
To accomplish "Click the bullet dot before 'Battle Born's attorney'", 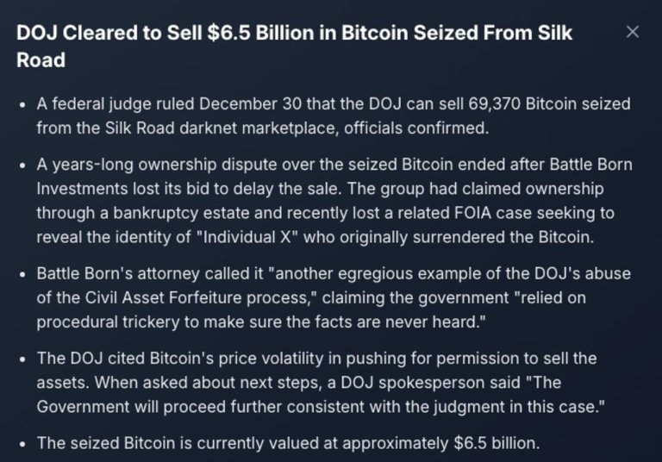I will (x=22, y=274).
